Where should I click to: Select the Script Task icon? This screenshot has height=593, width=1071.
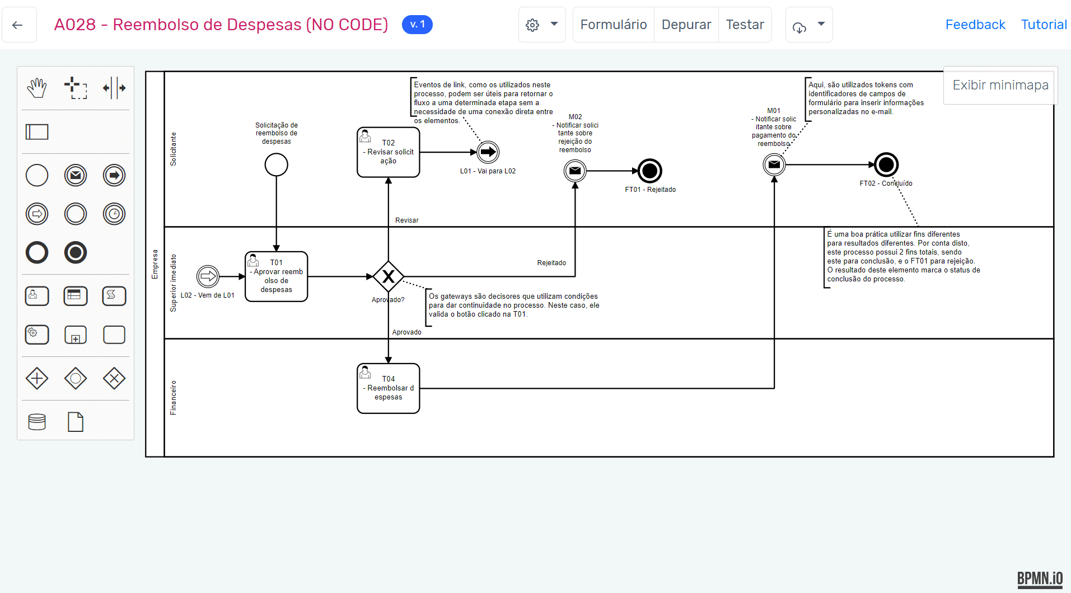click(x=114, y=296)
